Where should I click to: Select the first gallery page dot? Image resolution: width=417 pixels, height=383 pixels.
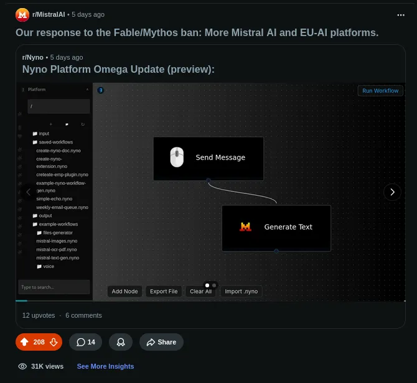pos(207,285)
